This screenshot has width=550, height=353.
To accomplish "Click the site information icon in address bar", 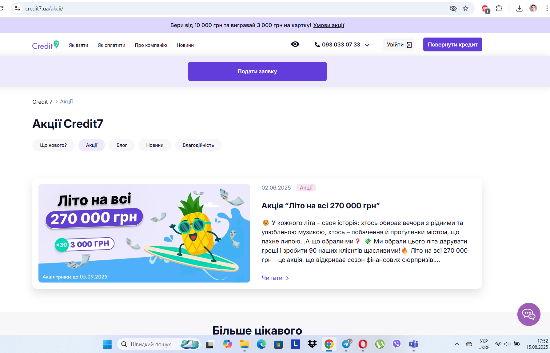I will tap(18, 9).
